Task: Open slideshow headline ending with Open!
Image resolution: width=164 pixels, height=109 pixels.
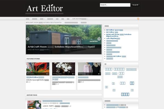Action: tap(61, 47)
